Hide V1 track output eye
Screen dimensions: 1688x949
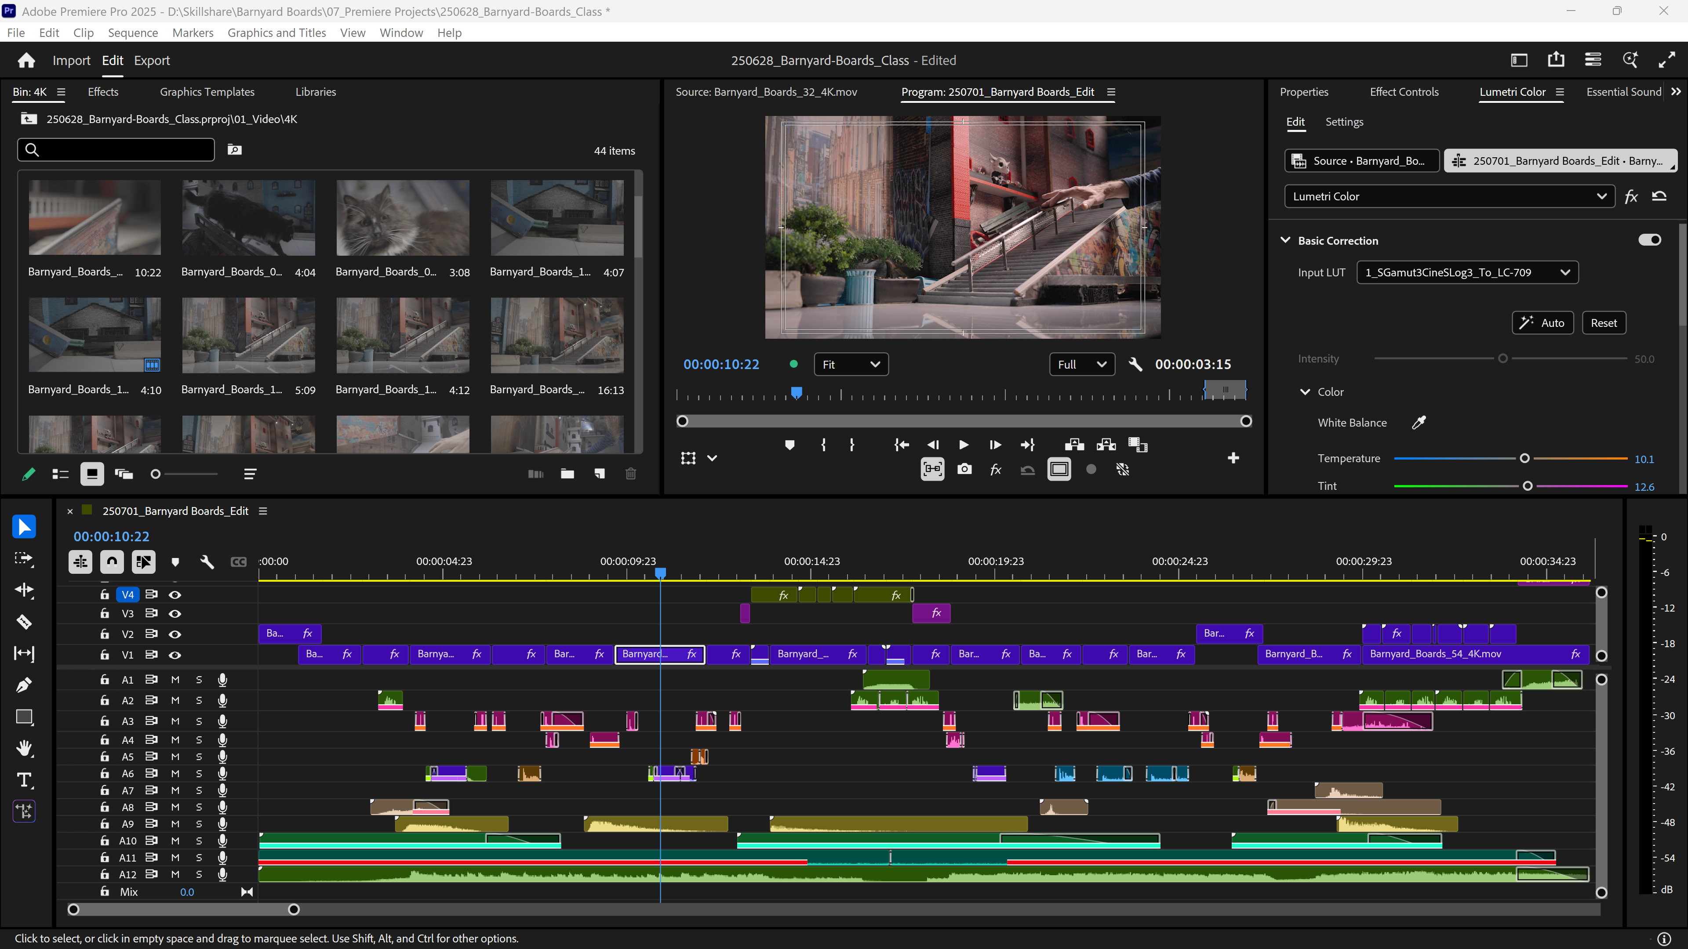click(175, 655)
